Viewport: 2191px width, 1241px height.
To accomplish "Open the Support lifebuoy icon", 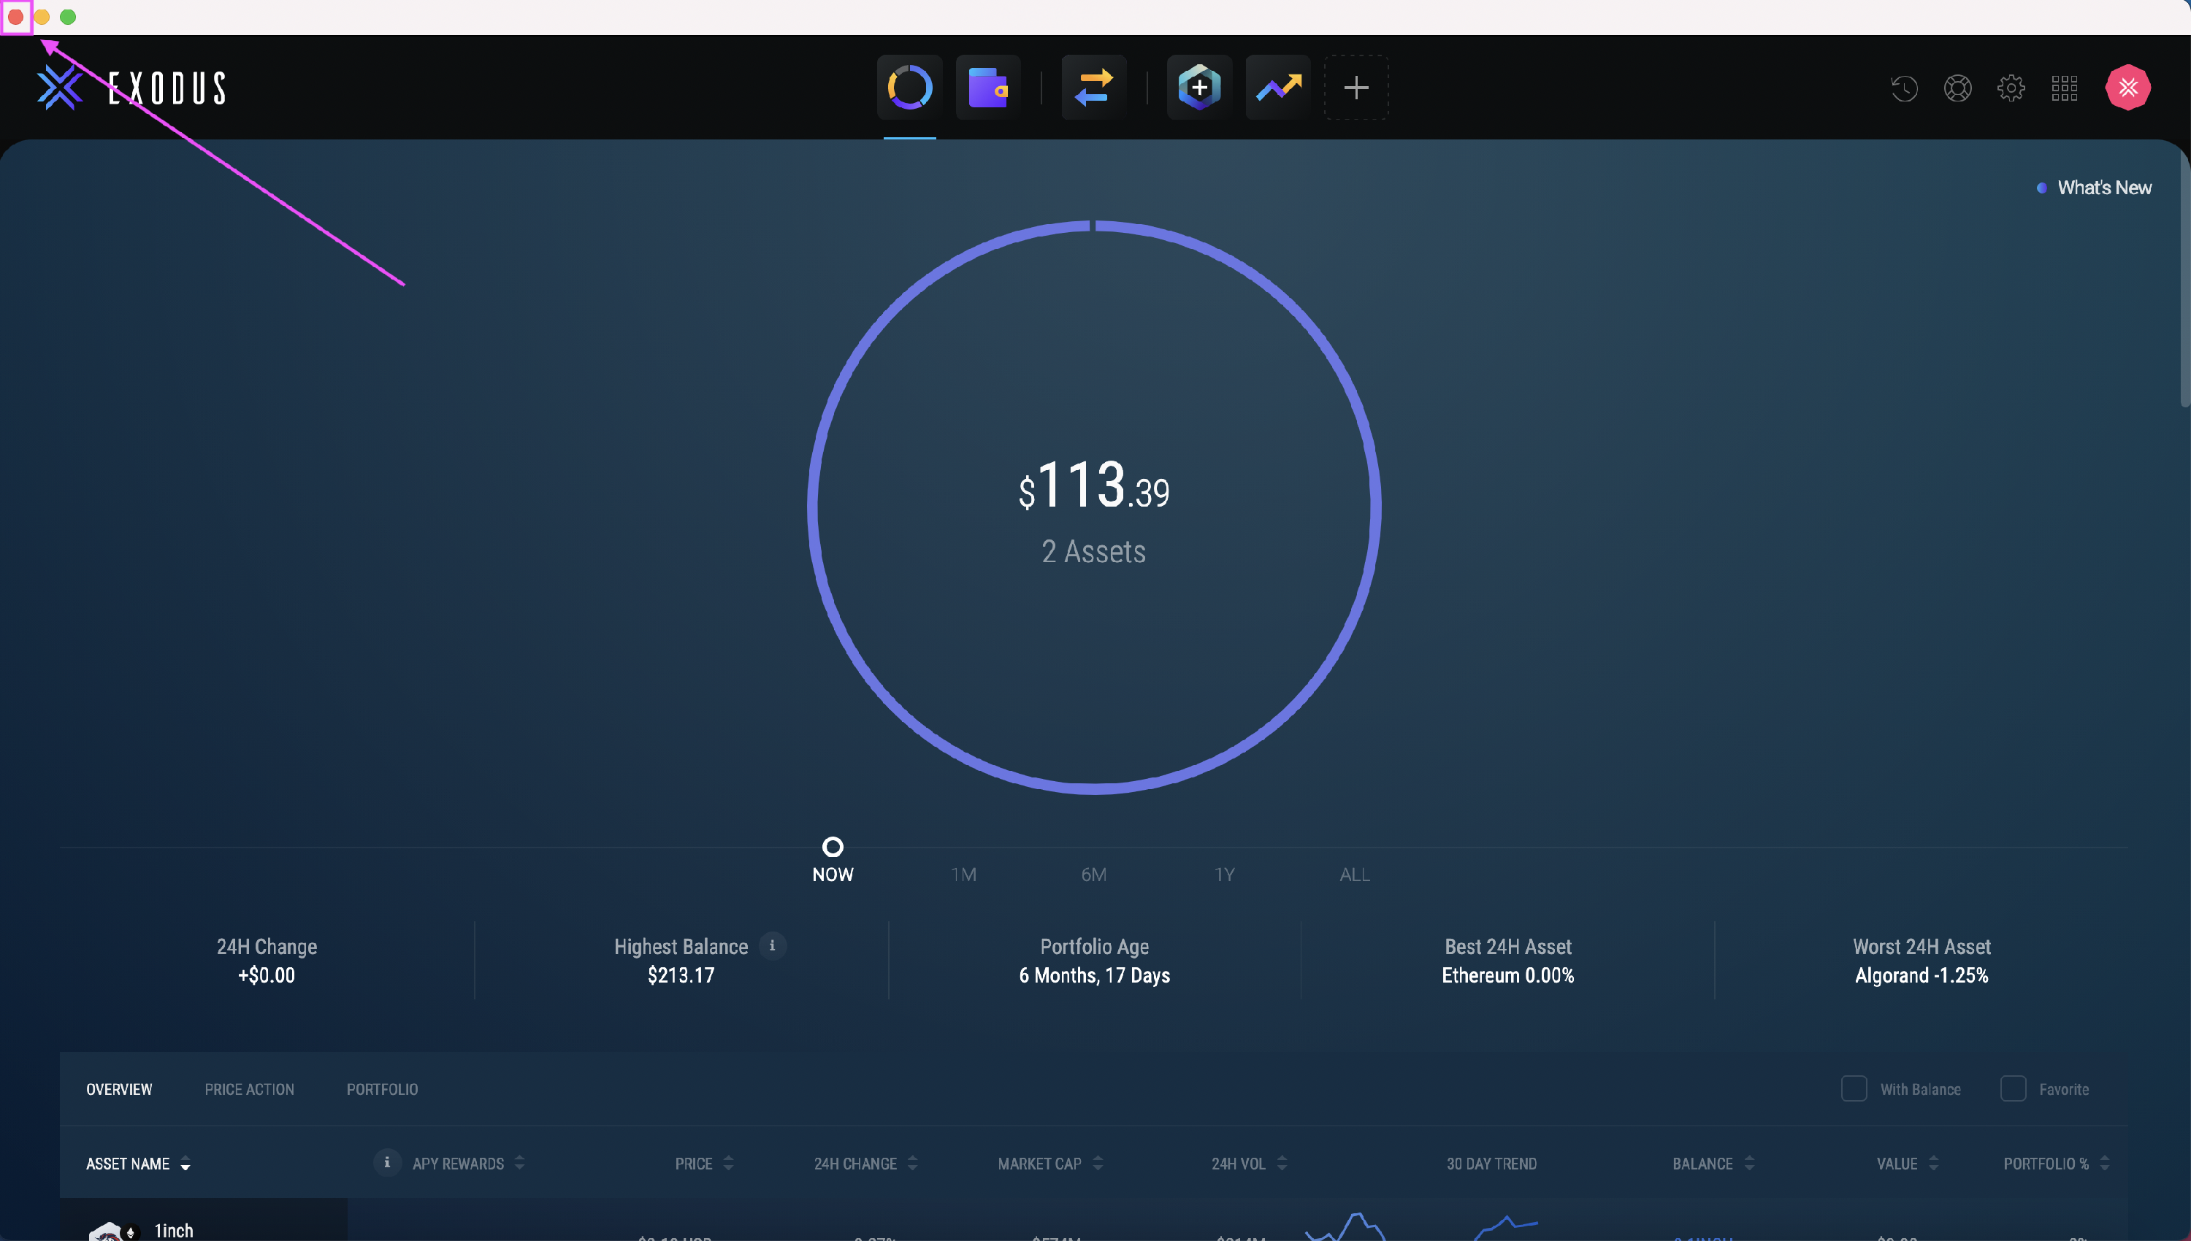I will [x=1957, y=88].
